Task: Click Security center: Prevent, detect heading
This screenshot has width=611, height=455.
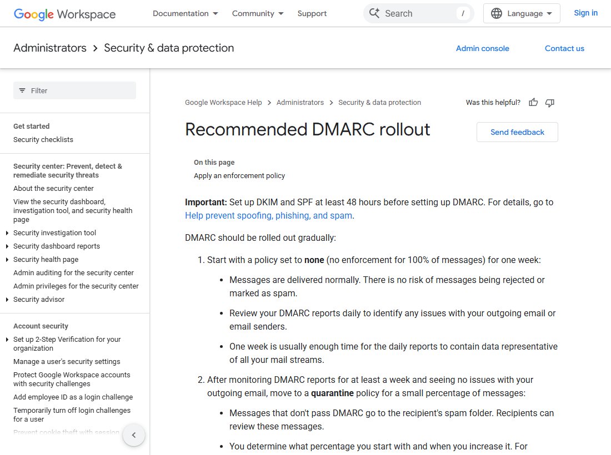Action: pyautogui.click(x=68, y=170)
